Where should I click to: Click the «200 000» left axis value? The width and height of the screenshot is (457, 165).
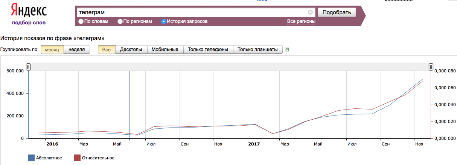click(15, 116)
